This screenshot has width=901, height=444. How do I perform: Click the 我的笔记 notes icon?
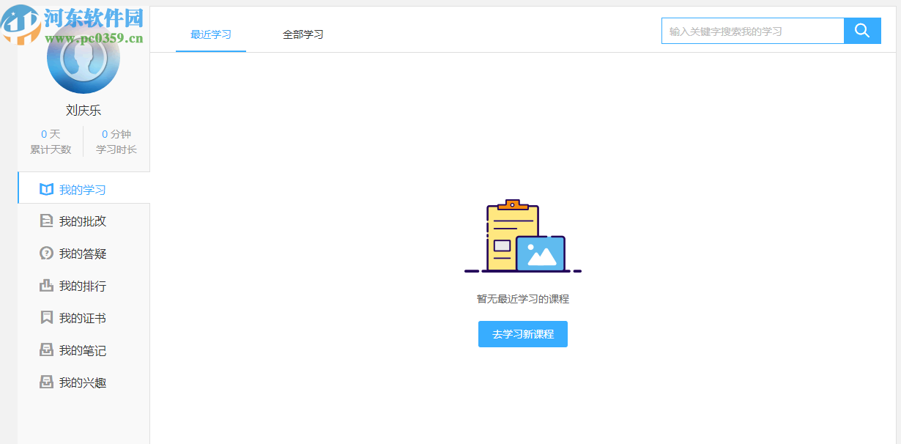45,350
